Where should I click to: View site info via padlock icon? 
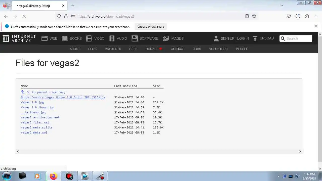click(66, 16)
